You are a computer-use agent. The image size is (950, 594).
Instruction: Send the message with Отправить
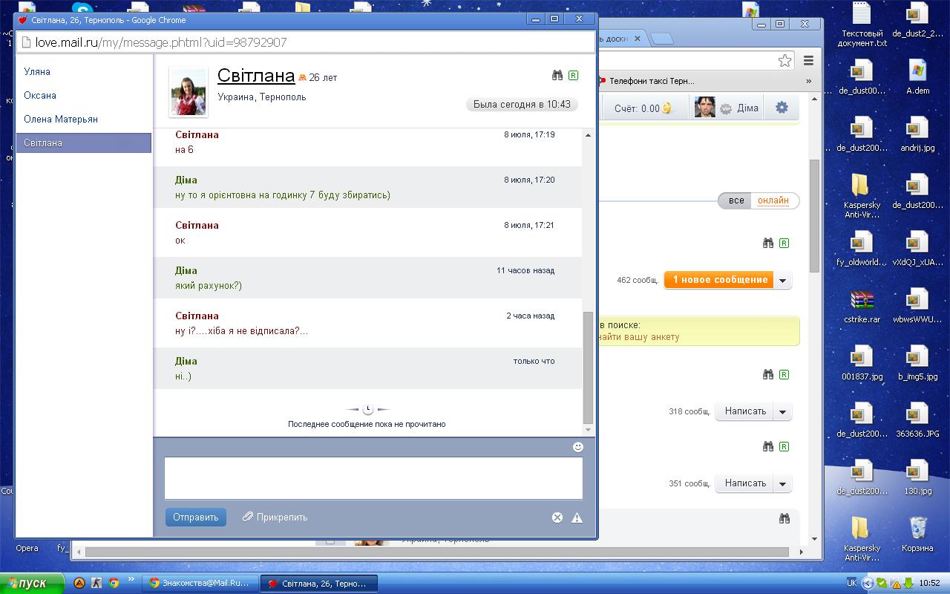pyautogui.click(x=196, y=517)
